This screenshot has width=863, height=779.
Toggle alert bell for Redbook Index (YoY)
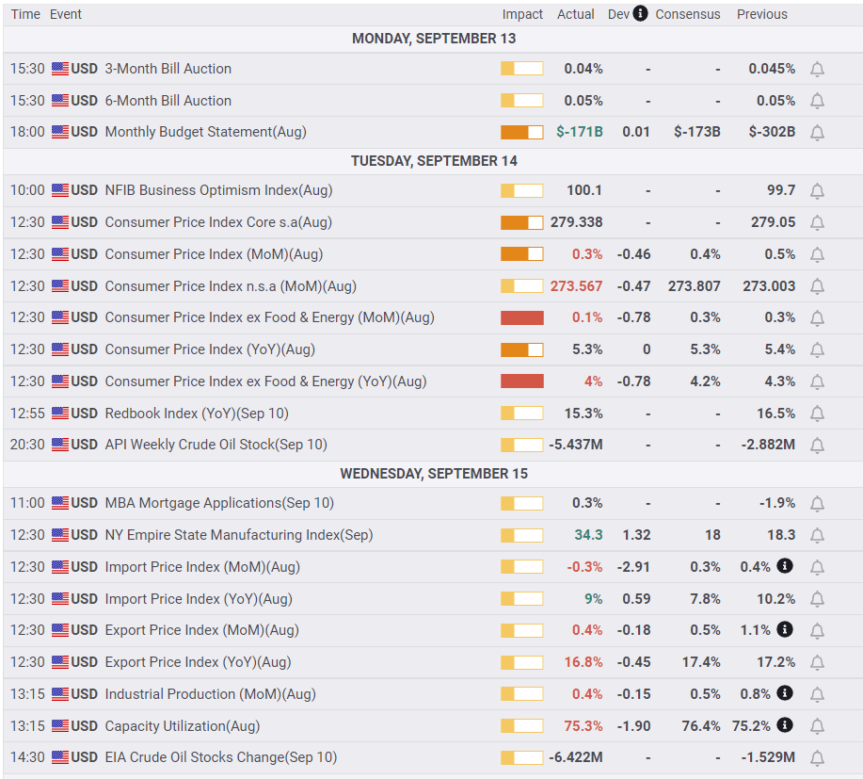817,414
